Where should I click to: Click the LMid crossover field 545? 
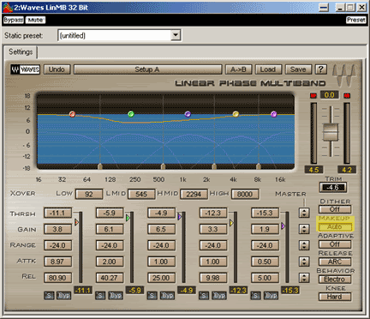141,195
